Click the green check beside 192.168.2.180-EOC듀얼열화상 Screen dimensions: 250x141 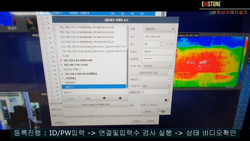pyautogui.click(x=62, y=74)
